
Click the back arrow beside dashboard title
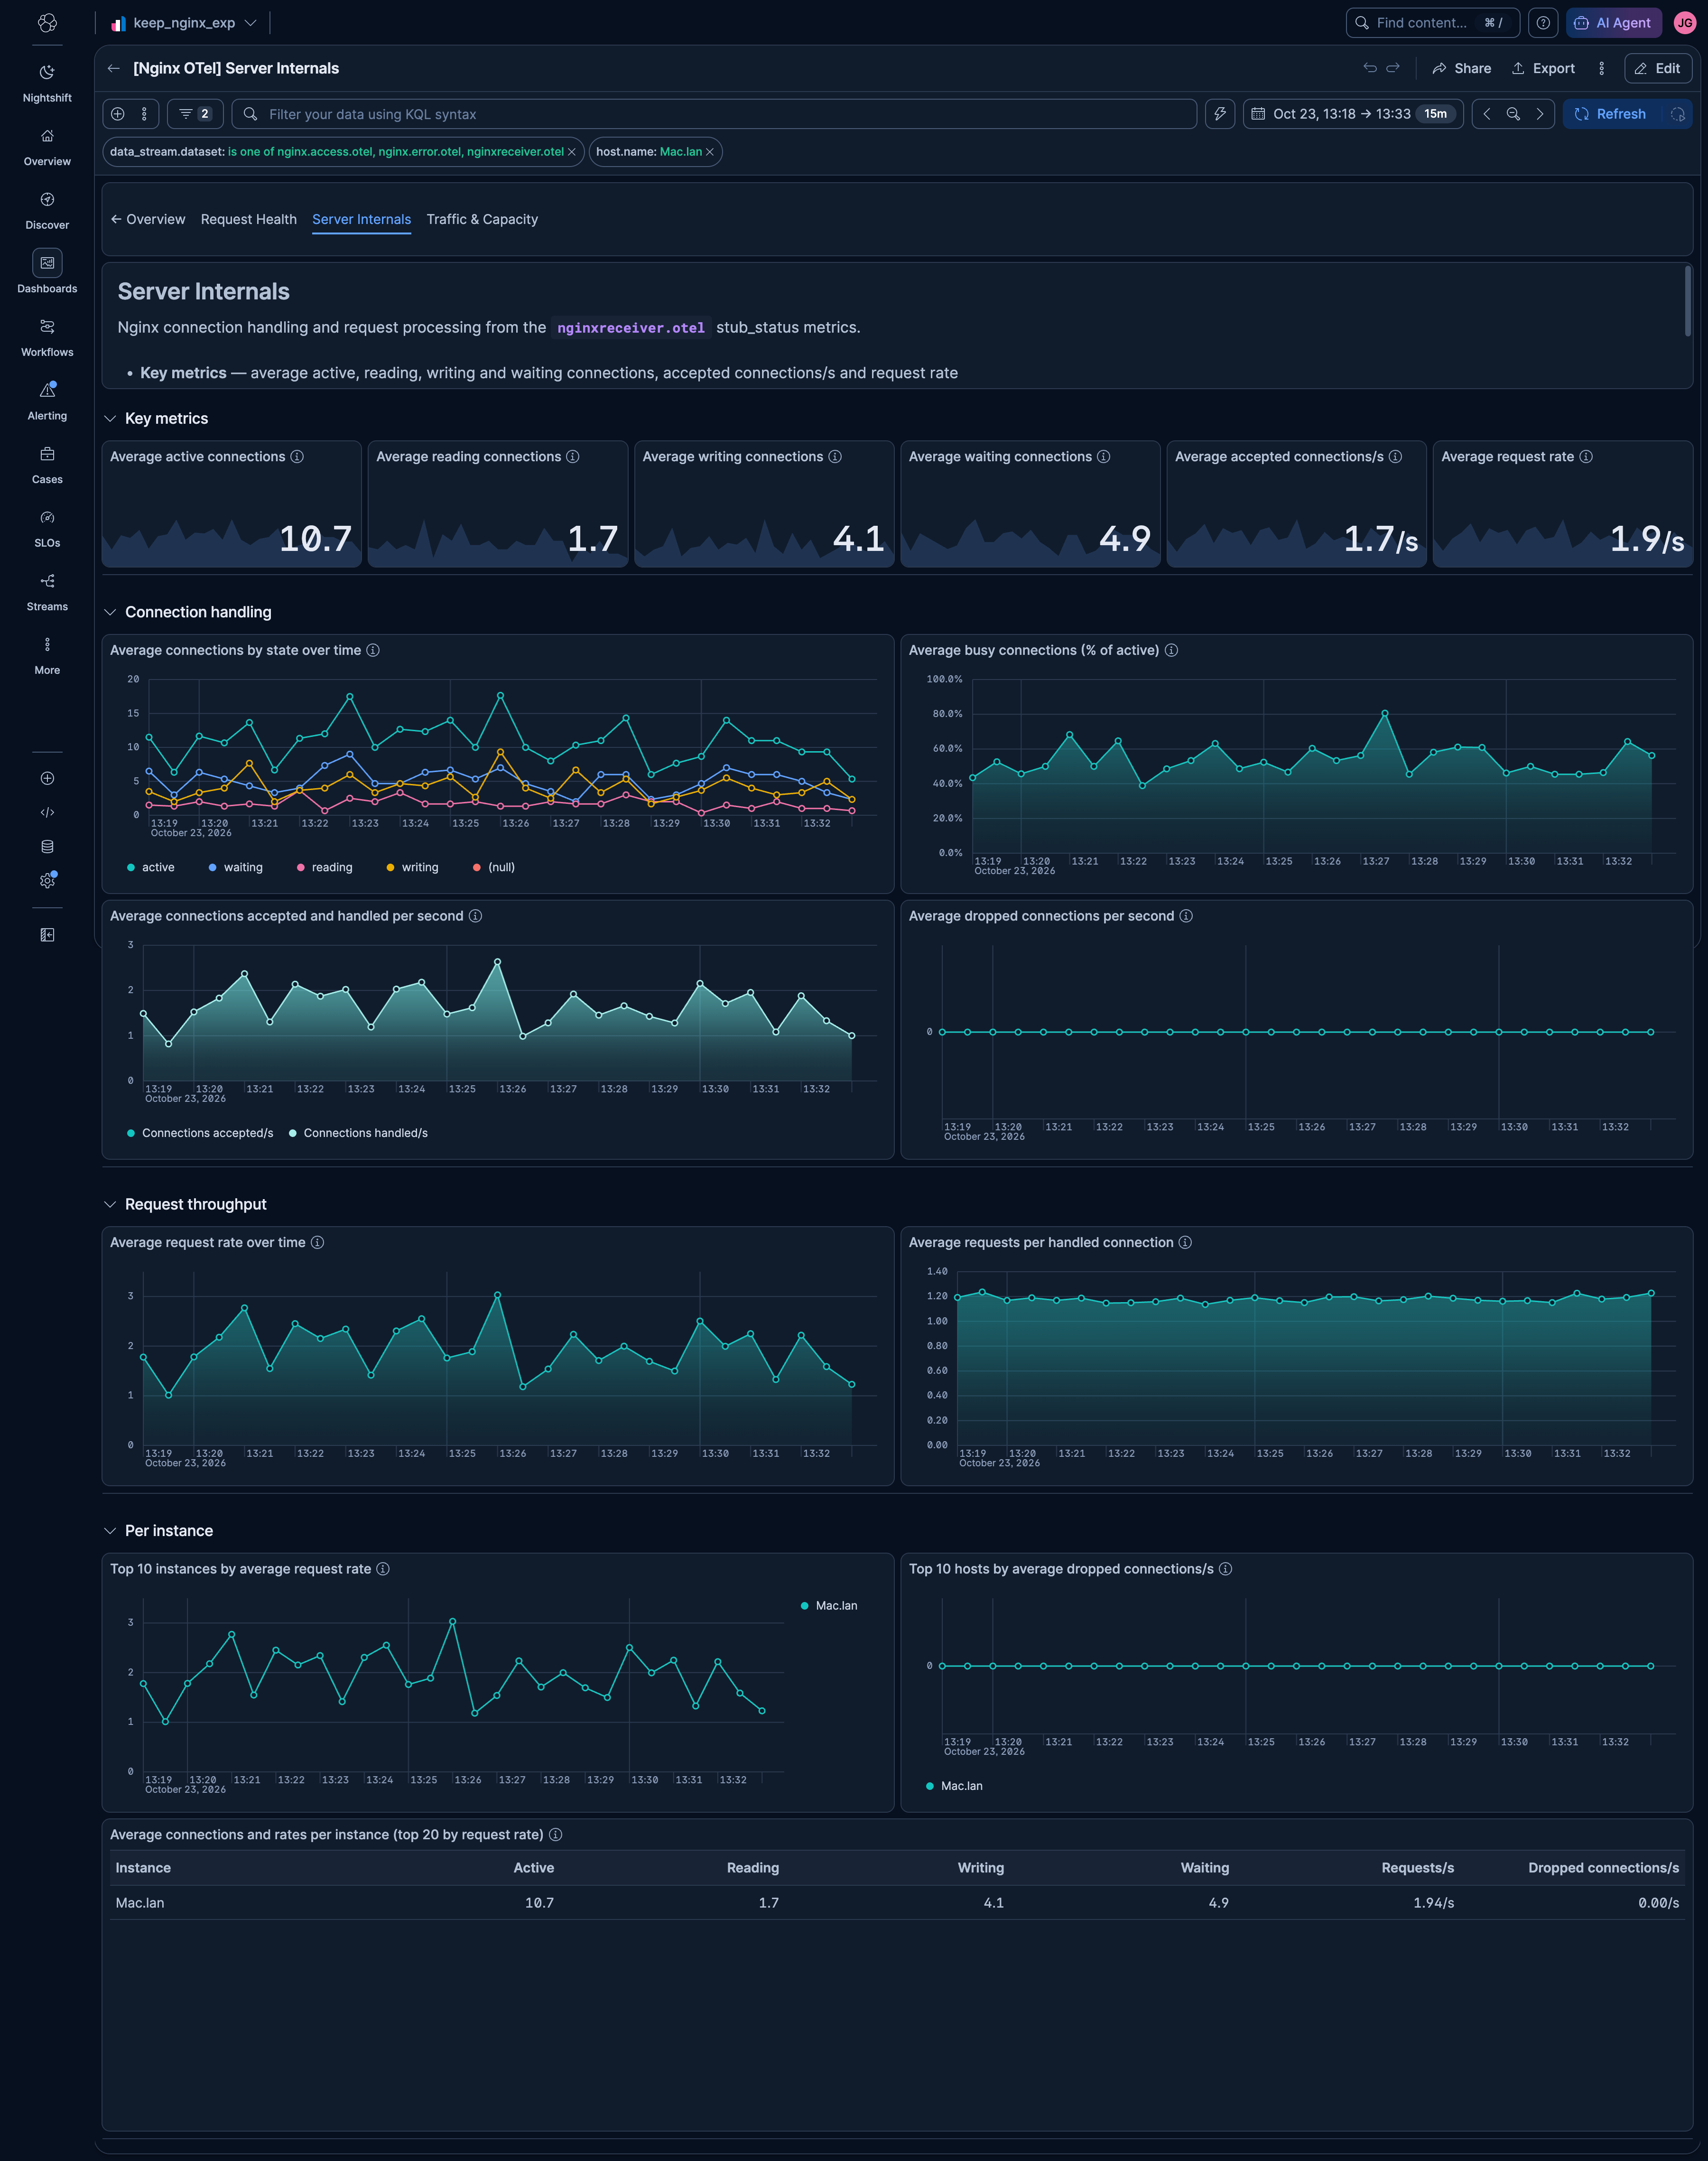click(114, 68)
